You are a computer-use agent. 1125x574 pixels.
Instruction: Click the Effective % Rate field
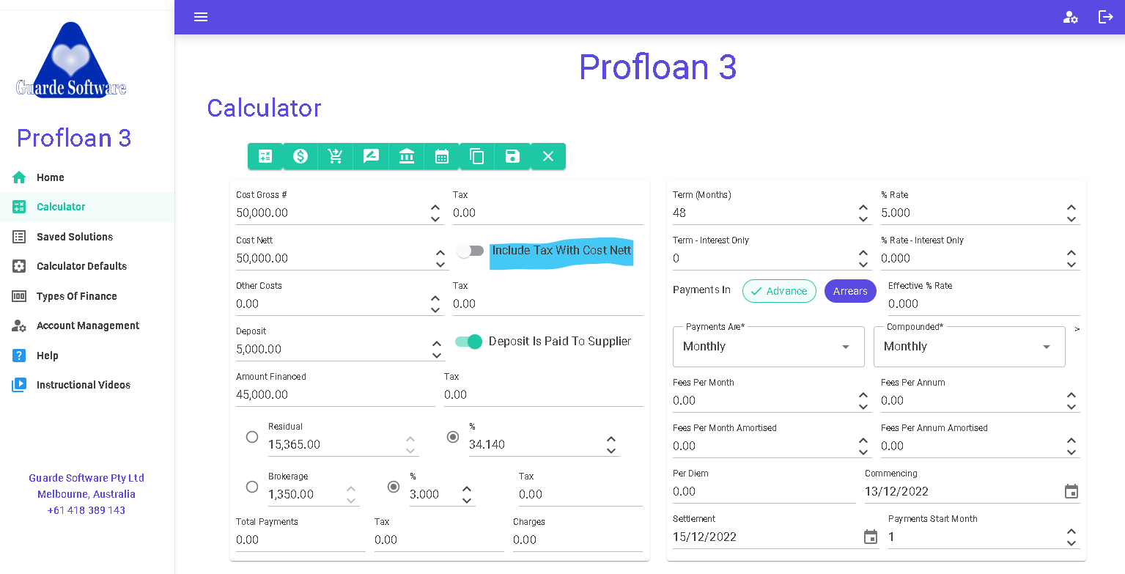tap(984, 304)
